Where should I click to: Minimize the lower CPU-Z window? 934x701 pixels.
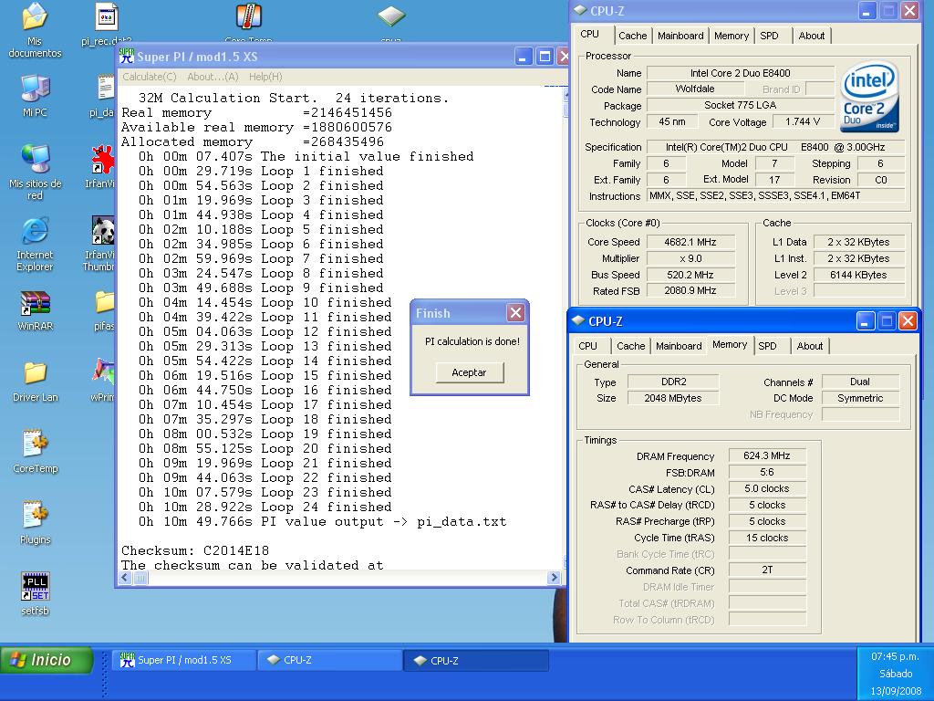865,321
